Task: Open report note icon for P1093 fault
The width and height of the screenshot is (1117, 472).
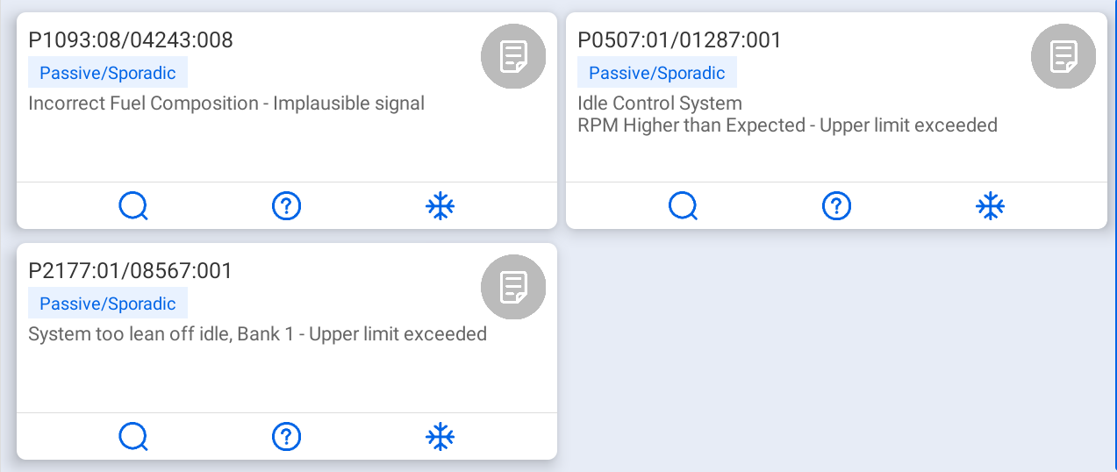Action: point(513,56)
